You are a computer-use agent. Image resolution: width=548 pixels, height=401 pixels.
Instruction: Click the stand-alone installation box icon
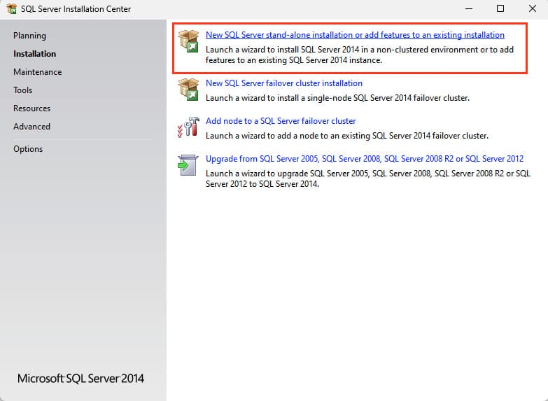pos(188,41)
